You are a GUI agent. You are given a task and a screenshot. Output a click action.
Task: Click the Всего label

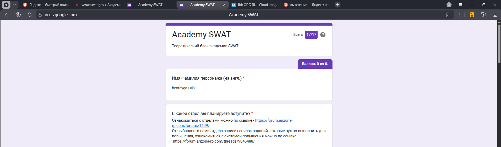point(298,34)
